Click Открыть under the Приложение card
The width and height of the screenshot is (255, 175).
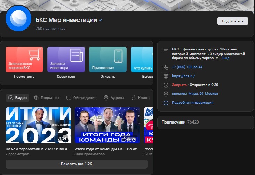pyautogui.click(x=107, y=76)
